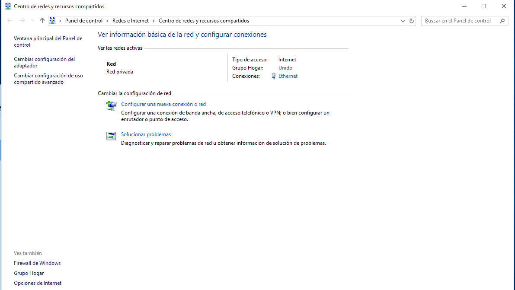Open Cambiar configuración de uso compartido avanzado
The height and width of the screenshot is (290, 515).
pyautogui.click(x=48, y=79)
